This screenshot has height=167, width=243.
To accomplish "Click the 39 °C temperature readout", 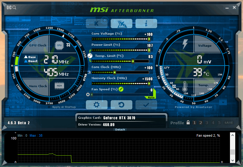I will click(x=201, y=72).
